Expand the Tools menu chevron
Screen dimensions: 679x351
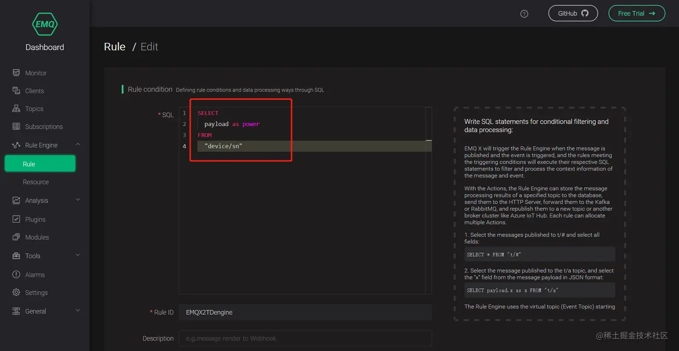(78, 255)
